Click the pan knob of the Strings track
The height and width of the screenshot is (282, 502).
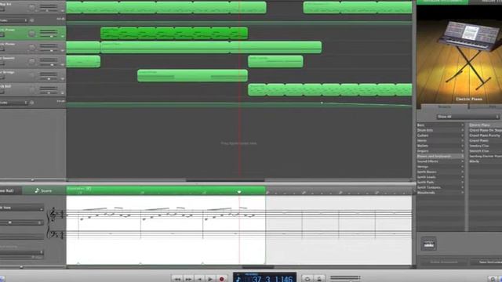31,75
